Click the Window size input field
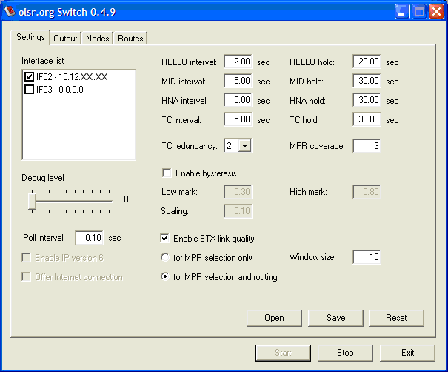 coord(367,257)
